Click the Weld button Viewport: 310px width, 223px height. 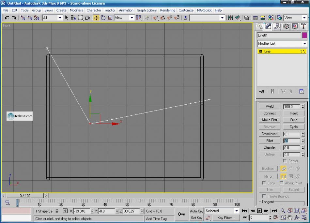pos(270,107)
